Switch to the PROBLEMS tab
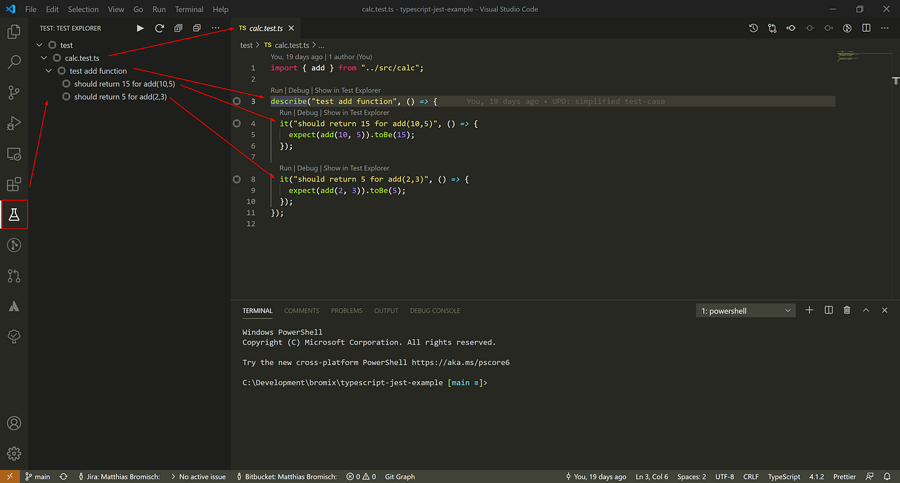 346,310
